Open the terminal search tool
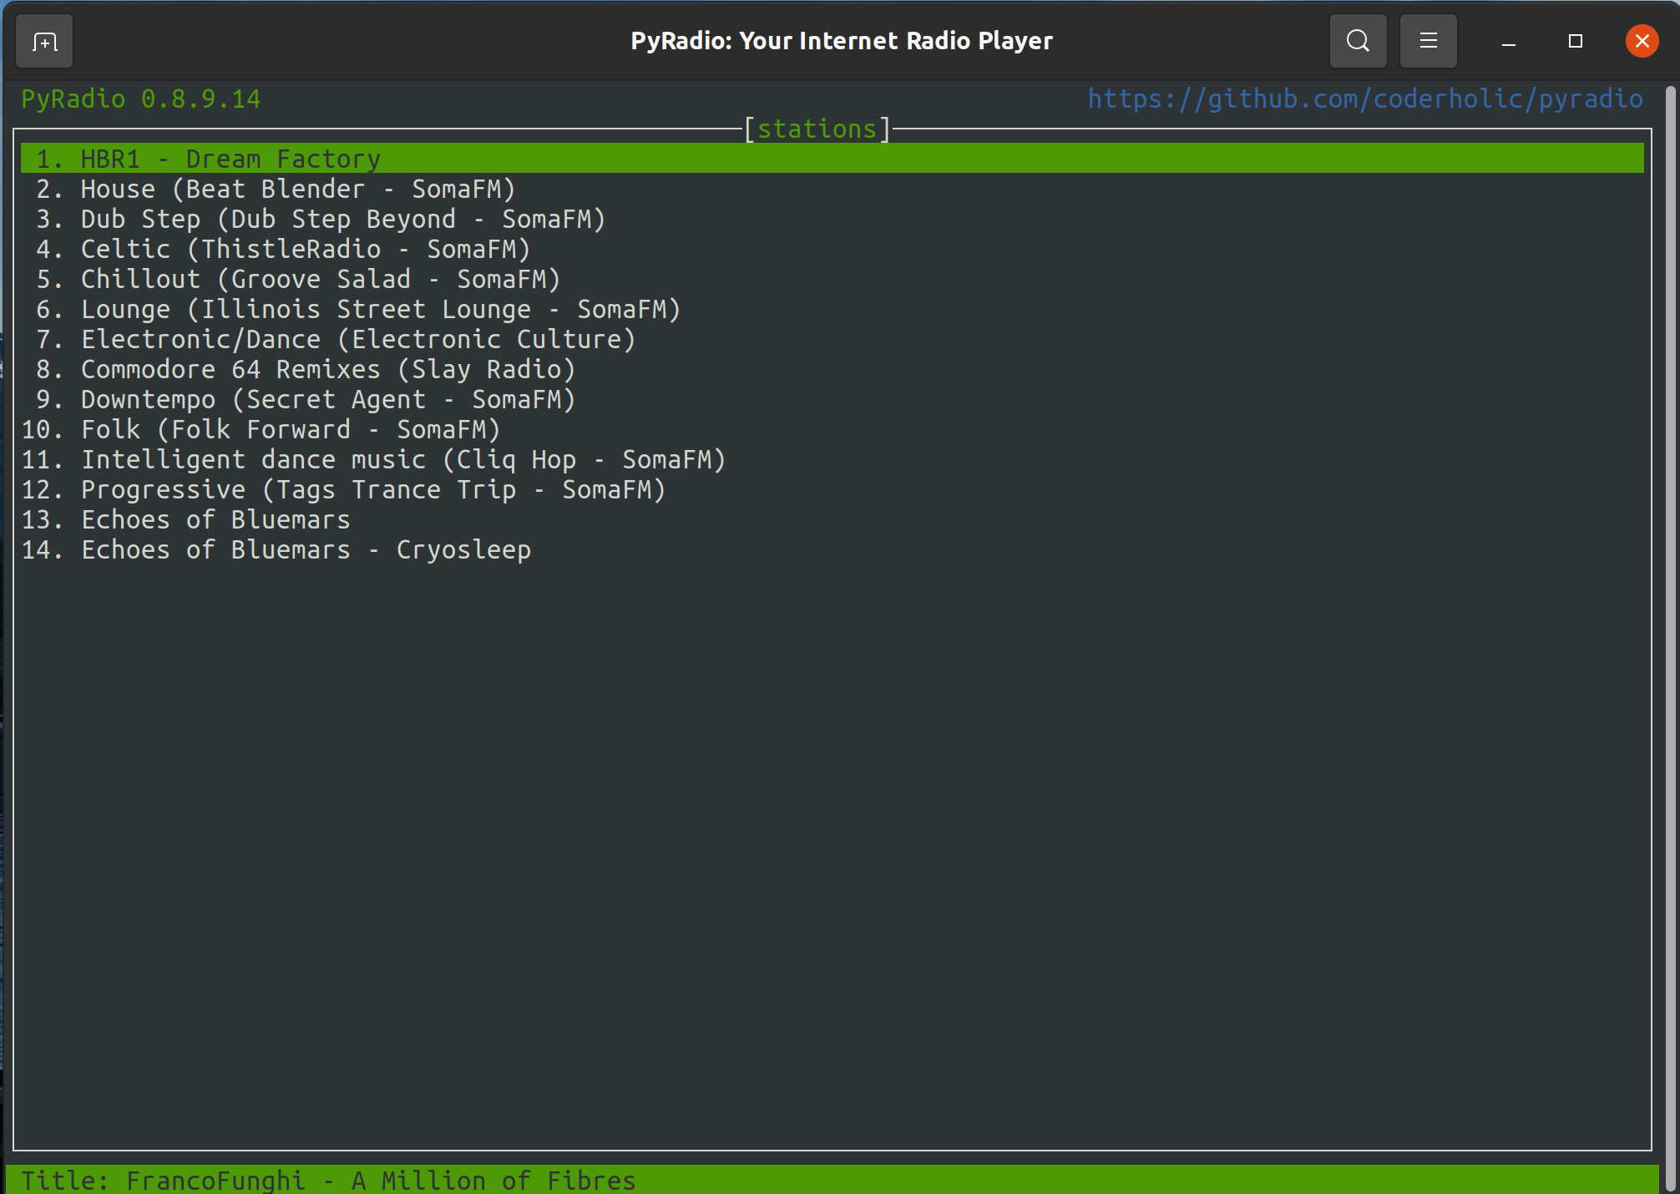Viewport: 1680px width, 1194px height. pos(1358,41)
